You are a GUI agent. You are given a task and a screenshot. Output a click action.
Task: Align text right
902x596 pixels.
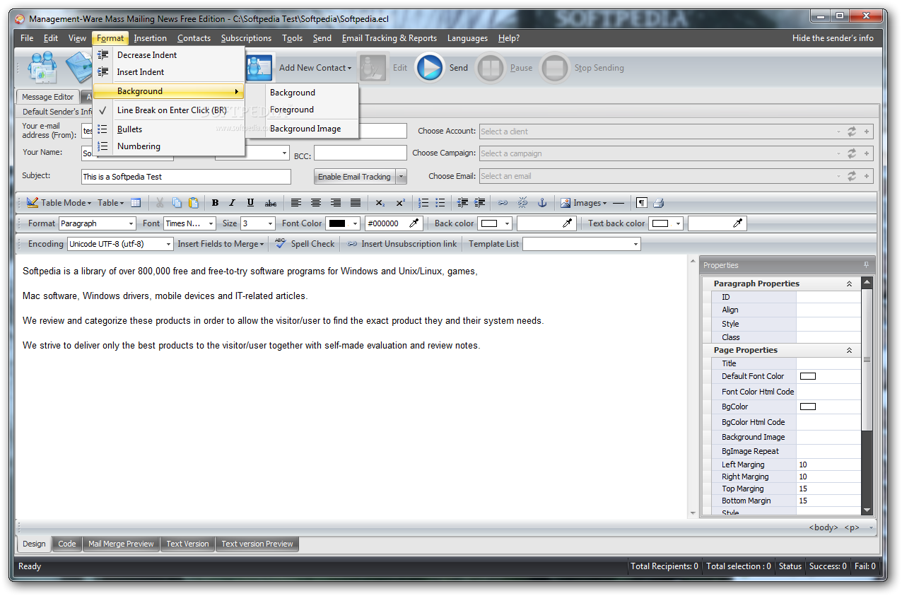coord(336,203)
